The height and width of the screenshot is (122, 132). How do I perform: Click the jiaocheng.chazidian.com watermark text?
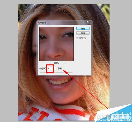tap(114, 120)
